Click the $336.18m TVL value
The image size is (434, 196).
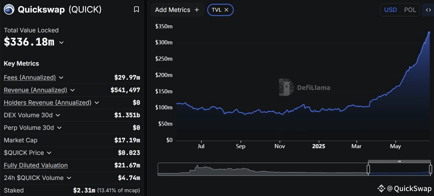coord(29,42)
